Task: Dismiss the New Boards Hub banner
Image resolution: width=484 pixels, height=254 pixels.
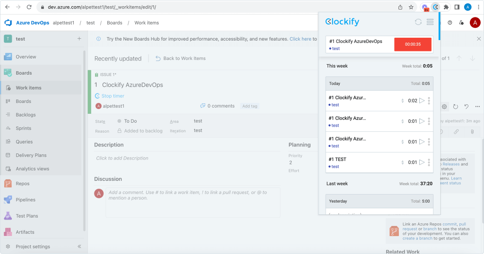Action: point(479,39)
